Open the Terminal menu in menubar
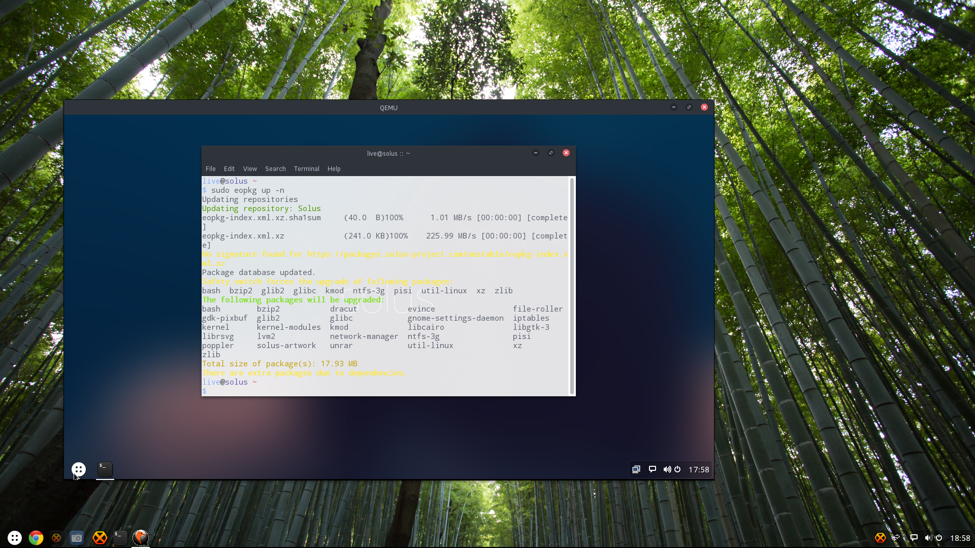This screenshot has width=975, height=548. tap(307, 169)
